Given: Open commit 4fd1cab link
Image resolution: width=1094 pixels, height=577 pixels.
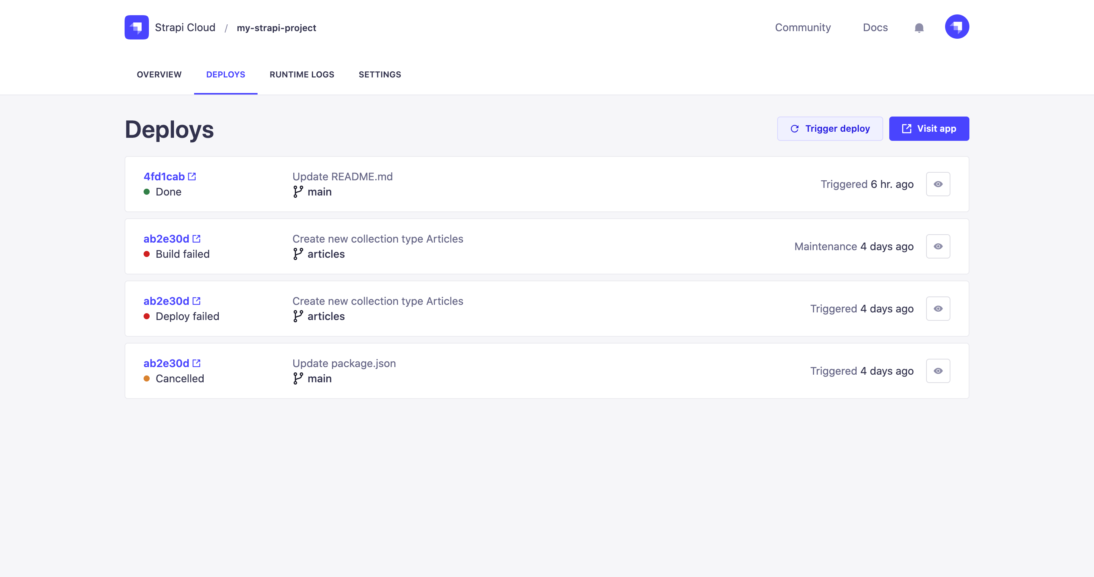Looking at the screenshot, I should coord(164,177).
